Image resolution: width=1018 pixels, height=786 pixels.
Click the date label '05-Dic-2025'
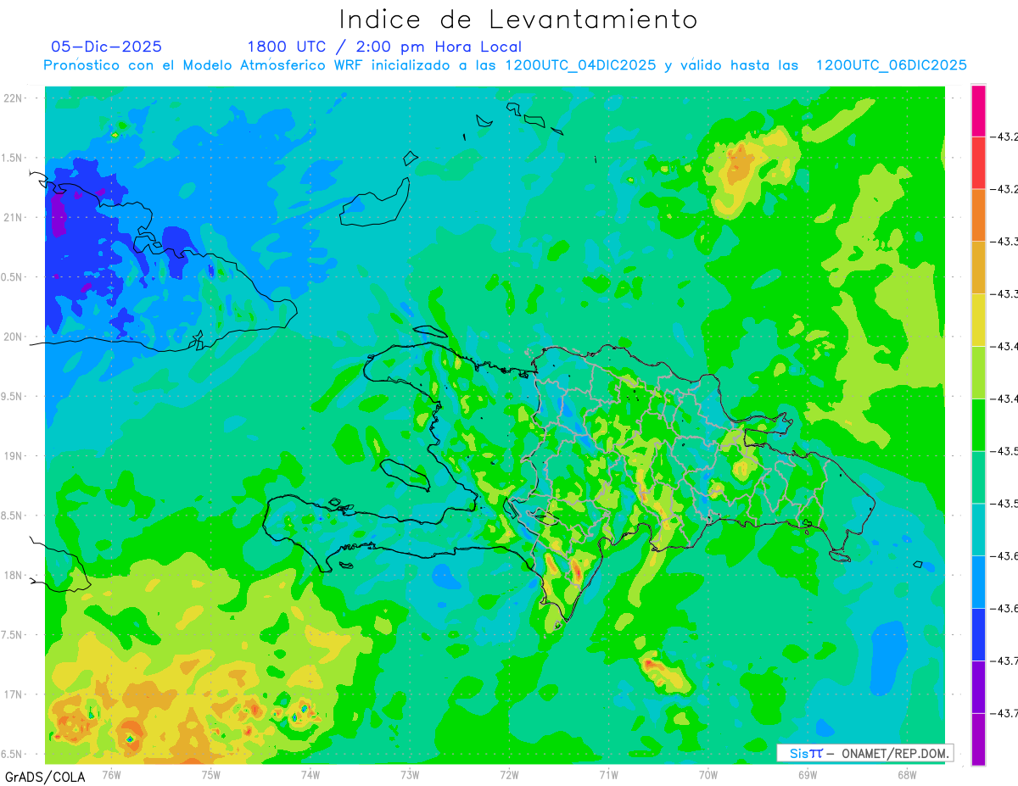(107, 47)
